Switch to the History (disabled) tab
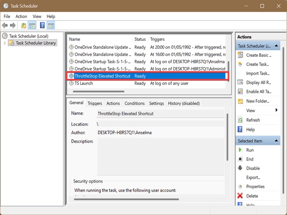The height and width of the screenshot is (215, 287). pos(184,103)
